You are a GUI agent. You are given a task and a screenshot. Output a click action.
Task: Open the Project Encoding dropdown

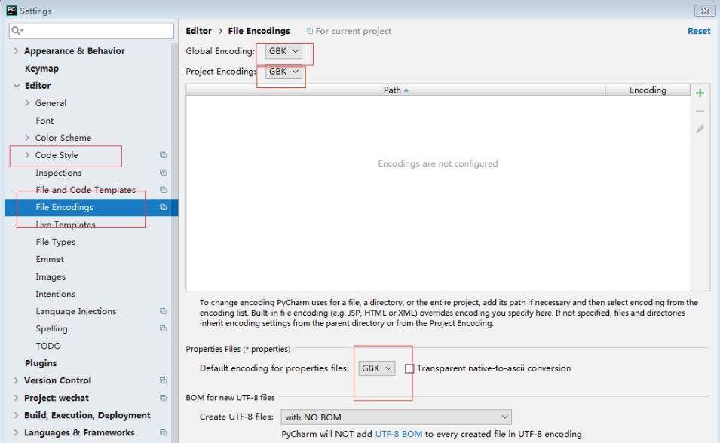click(283, 71)
